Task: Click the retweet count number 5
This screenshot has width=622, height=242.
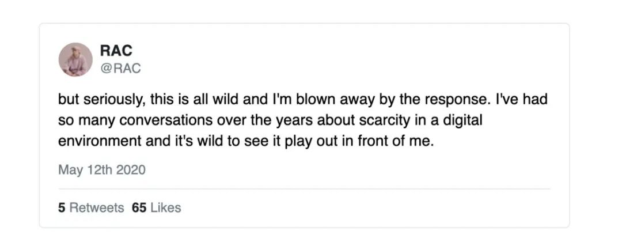Action: pyautogui.click(x=62, y=208)
